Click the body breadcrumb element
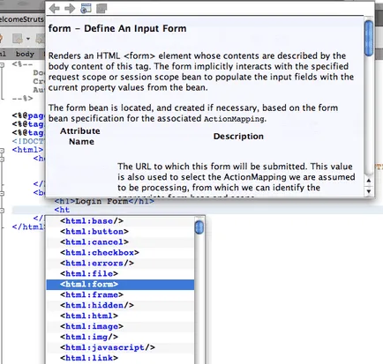This screenshot has width=383, height=364. click(x=25, y=54)
